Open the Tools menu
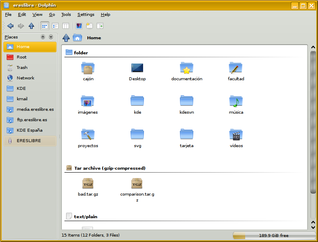The height and width of the screenshot is (242, 318). 66,15
